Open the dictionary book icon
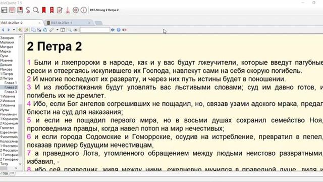The width and height of the screenshot is (323, 182). point(20,10)
